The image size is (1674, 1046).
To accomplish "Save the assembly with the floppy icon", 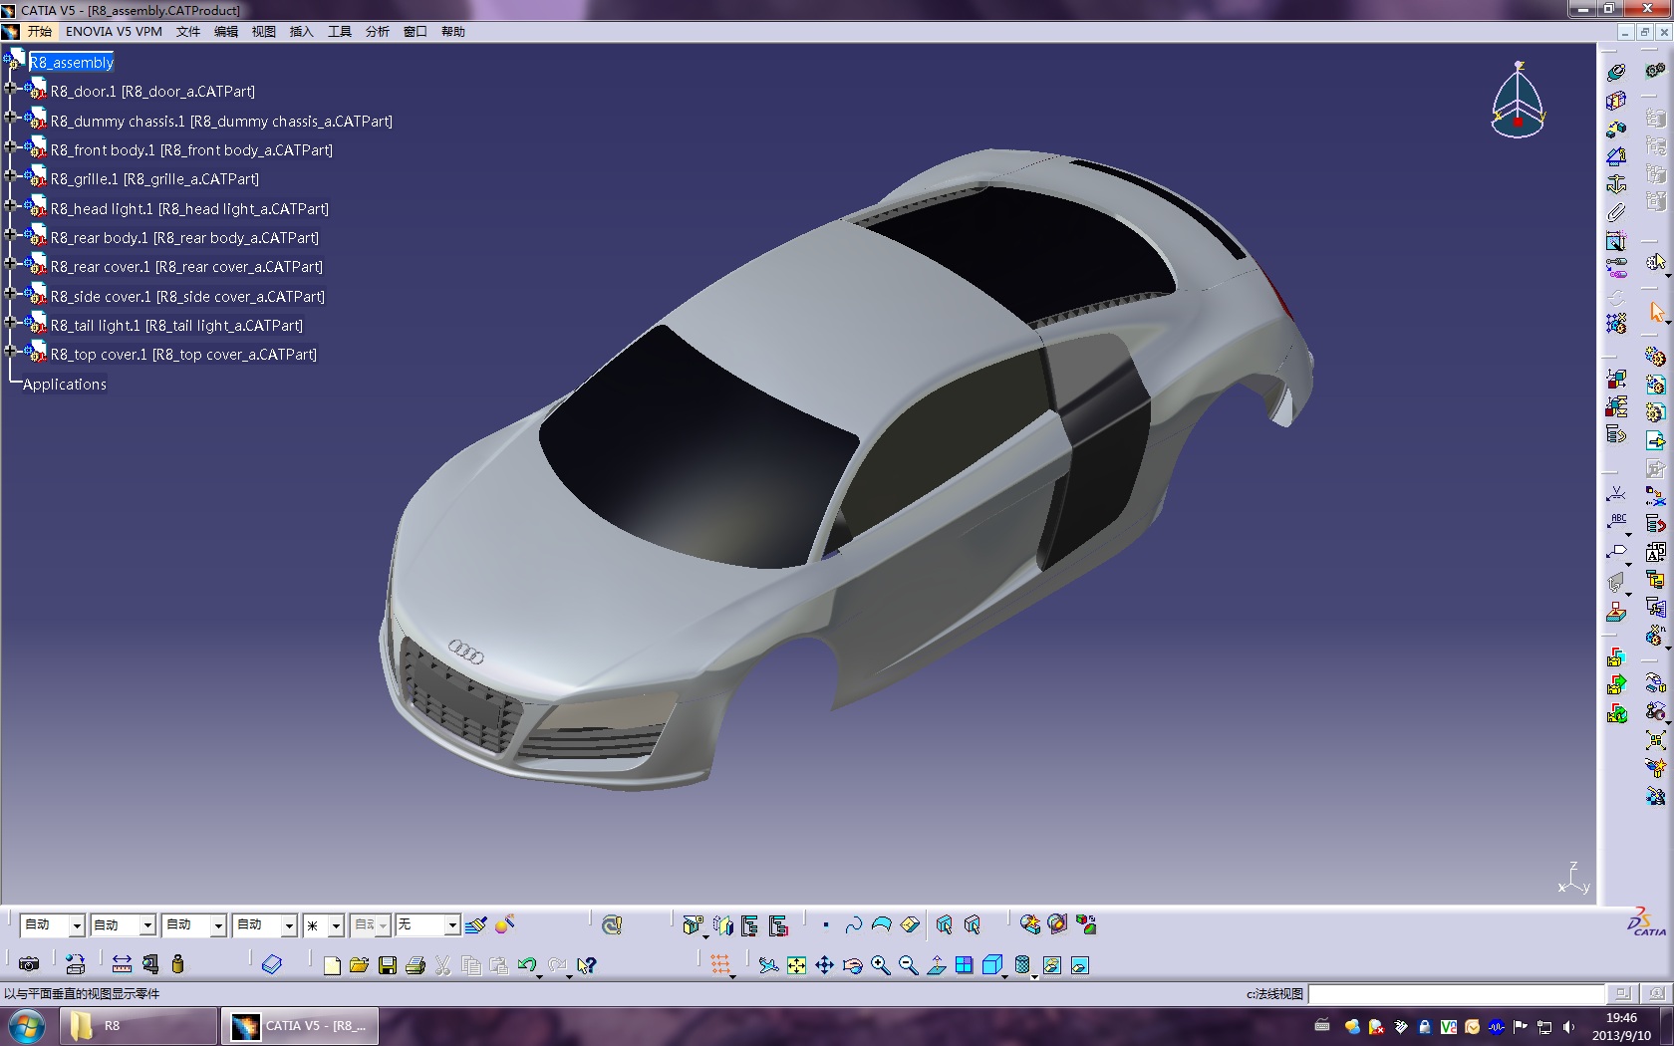I will pos(388,965).
